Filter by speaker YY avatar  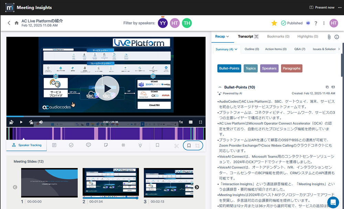163,23
